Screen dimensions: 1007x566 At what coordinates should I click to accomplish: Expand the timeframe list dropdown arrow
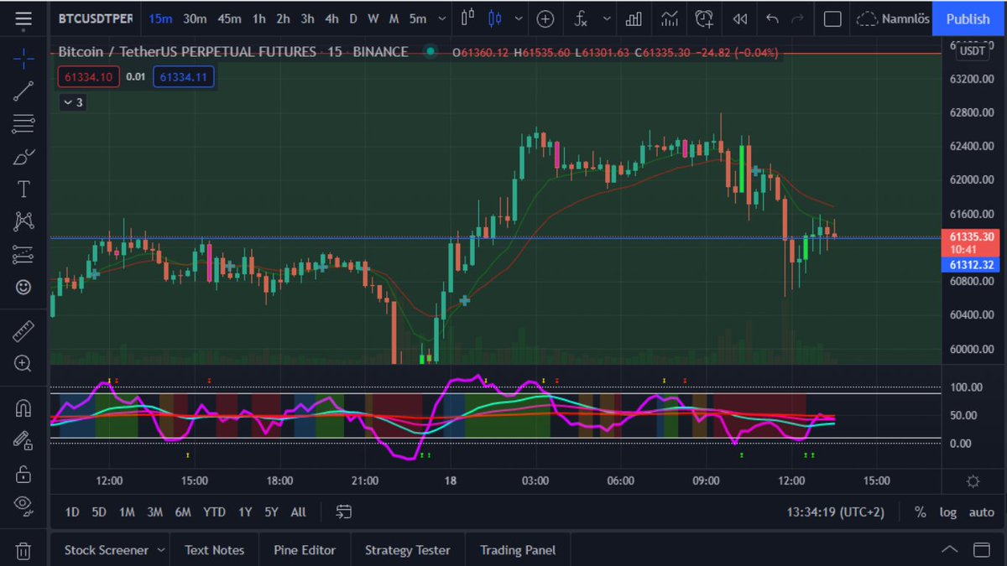coord(441,18)
